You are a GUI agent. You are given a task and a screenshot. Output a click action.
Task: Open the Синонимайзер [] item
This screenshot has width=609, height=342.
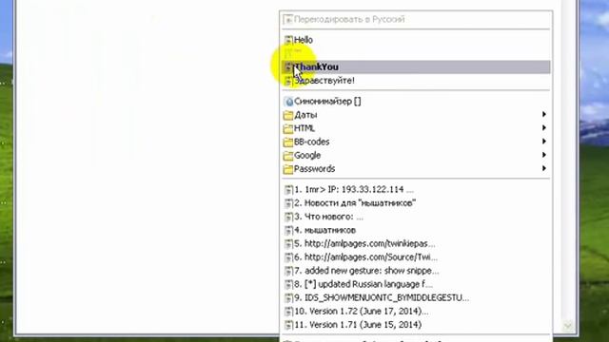[416, 102]
